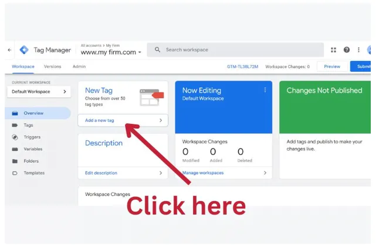Switch to the Admin tab
379x245 pixels.
coord(79,67)
